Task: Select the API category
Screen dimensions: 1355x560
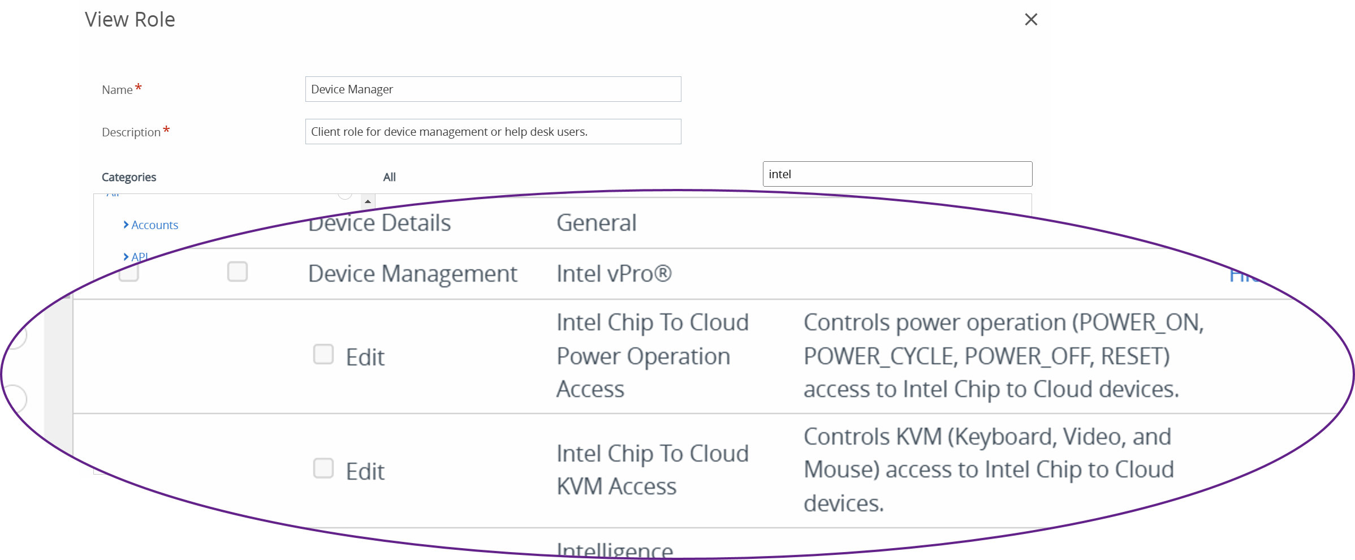Action: (x=140, y=257)
